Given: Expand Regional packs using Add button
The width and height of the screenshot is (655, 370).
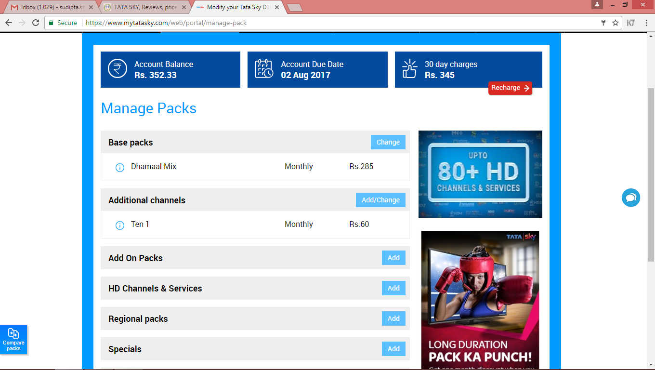Looking at the screenshot, I should point(393,318).
